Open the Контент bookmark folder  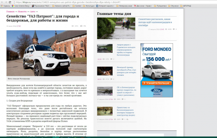77,6
